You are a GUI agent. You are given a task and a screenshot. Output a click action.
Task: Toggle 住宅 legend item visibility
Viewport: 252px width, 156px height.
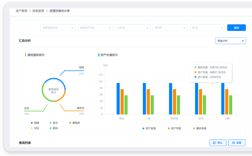54,123
